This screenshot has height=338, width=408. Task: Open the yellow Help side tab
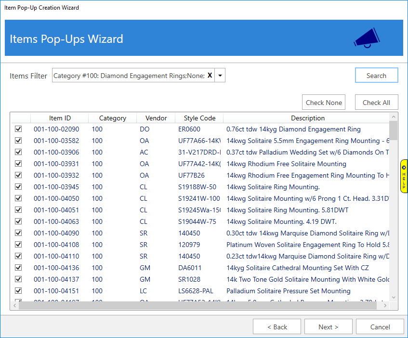click(x=404, y=176)
